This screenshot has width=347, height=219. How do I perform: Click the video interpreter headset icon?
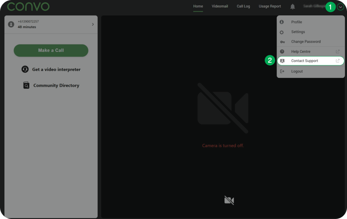click(25, 69)
